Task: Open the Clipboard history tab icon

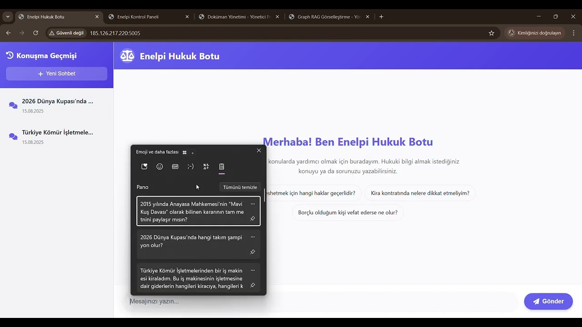Action: click(x=221, y=167)
